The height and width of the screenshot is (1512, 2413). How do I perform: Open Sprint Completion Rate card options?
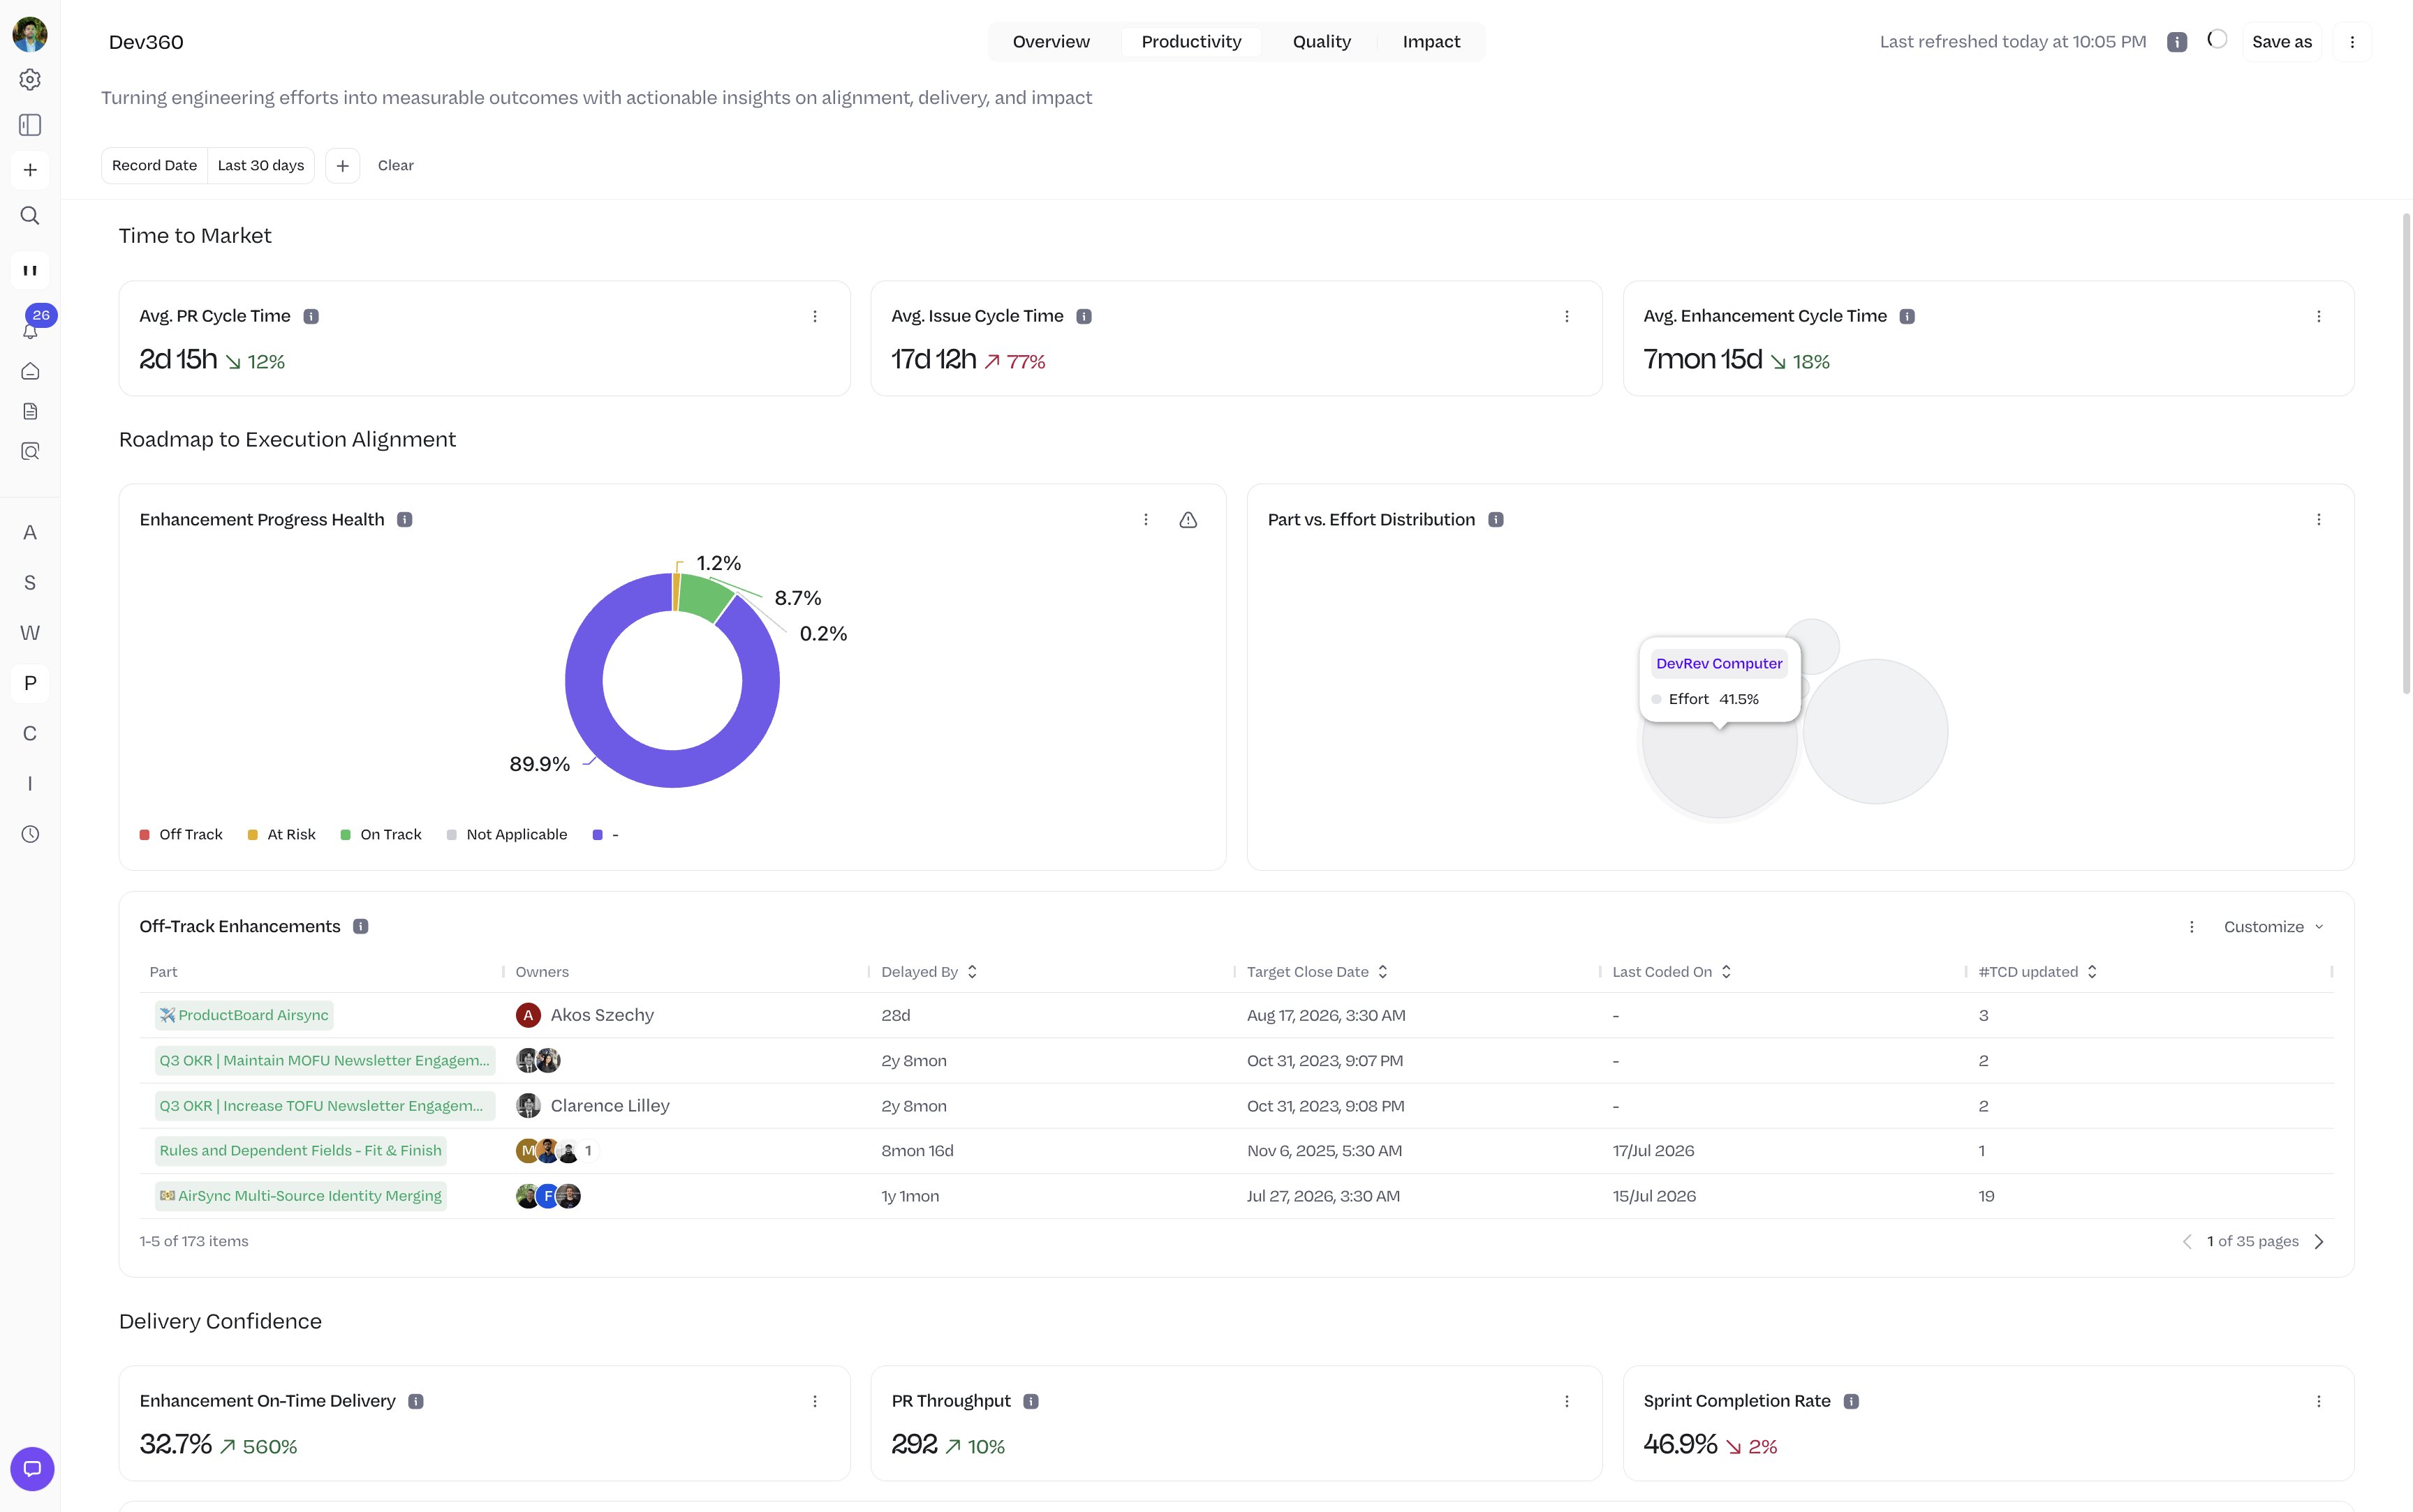2319,1402
